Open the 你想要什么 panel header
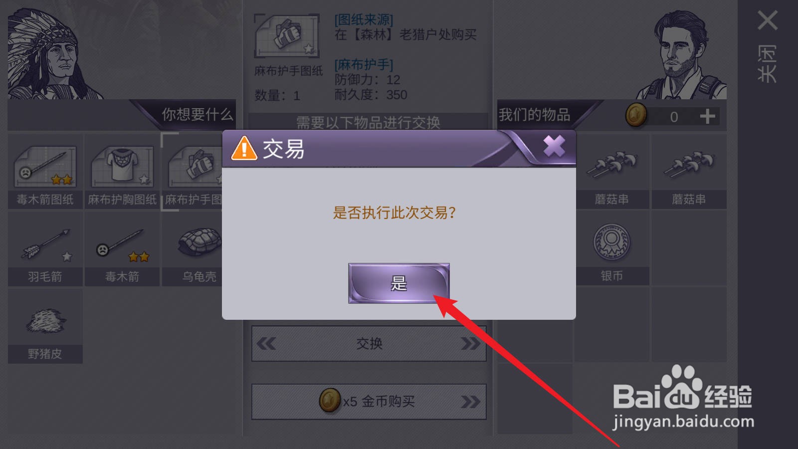798x449 pixels. 197,115
